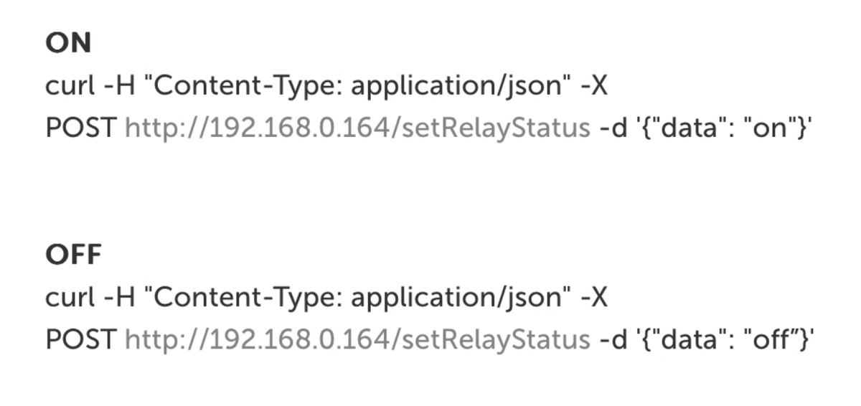This screenshot has height=406, width=861.
Task: Click the word POST in the OFF command
Action: 80,339
